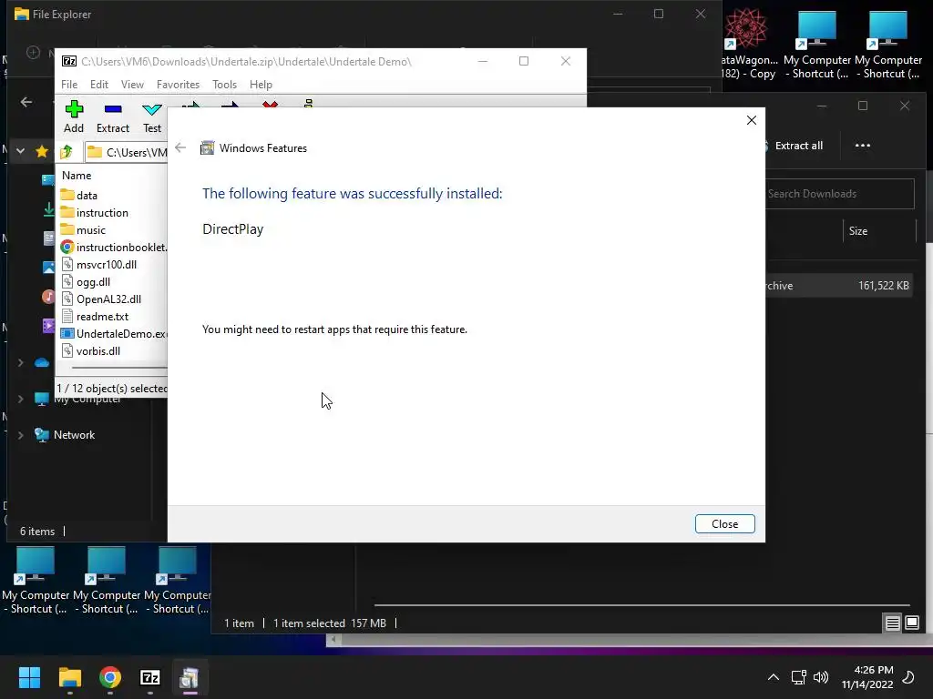This screenshot has height=699, width=933.
Task: Expand My Computer tree node in sidebar
Action: pyautogui.click(x=20, y=399)
